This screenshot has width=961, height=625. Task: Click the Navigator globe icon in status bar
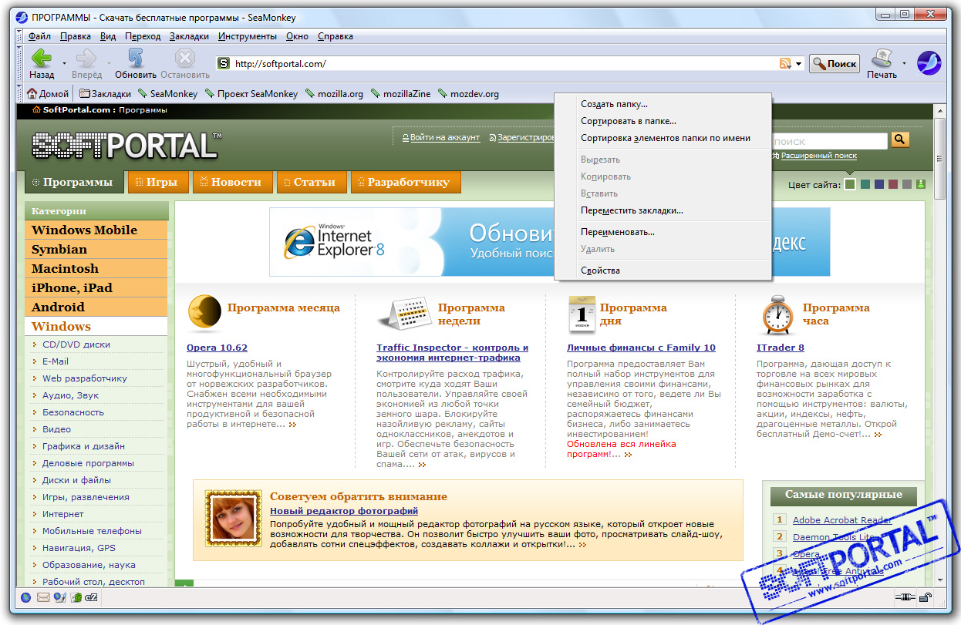tap(26, 597)
